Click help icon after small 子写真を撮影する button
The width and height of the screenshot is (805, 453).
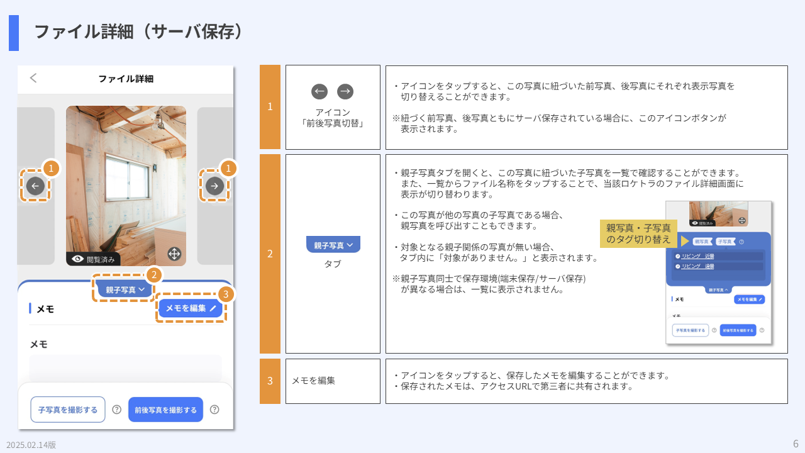714,330
